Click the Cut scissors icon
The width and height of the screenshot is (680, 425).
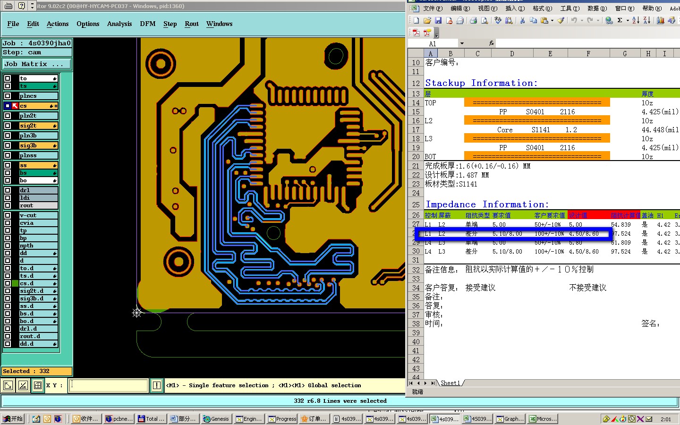522,20
